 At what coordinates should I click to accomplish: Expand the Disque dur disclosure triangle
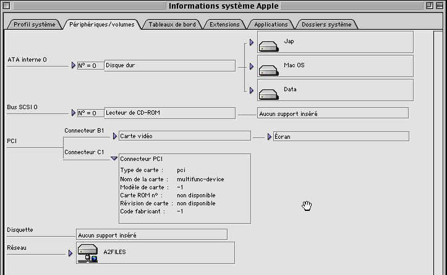[74, 65]
